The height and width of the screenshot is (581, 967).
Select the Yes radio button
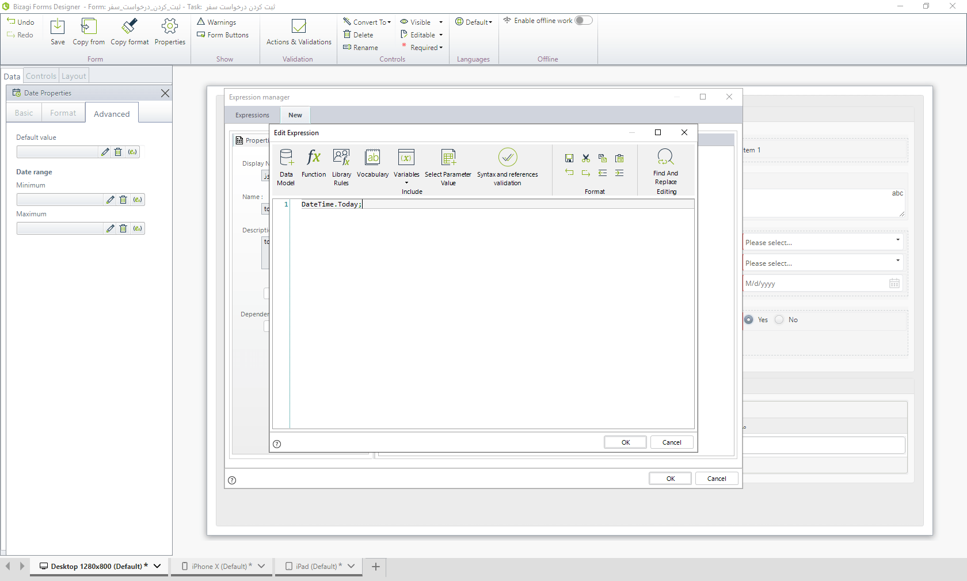pos(749,320)
